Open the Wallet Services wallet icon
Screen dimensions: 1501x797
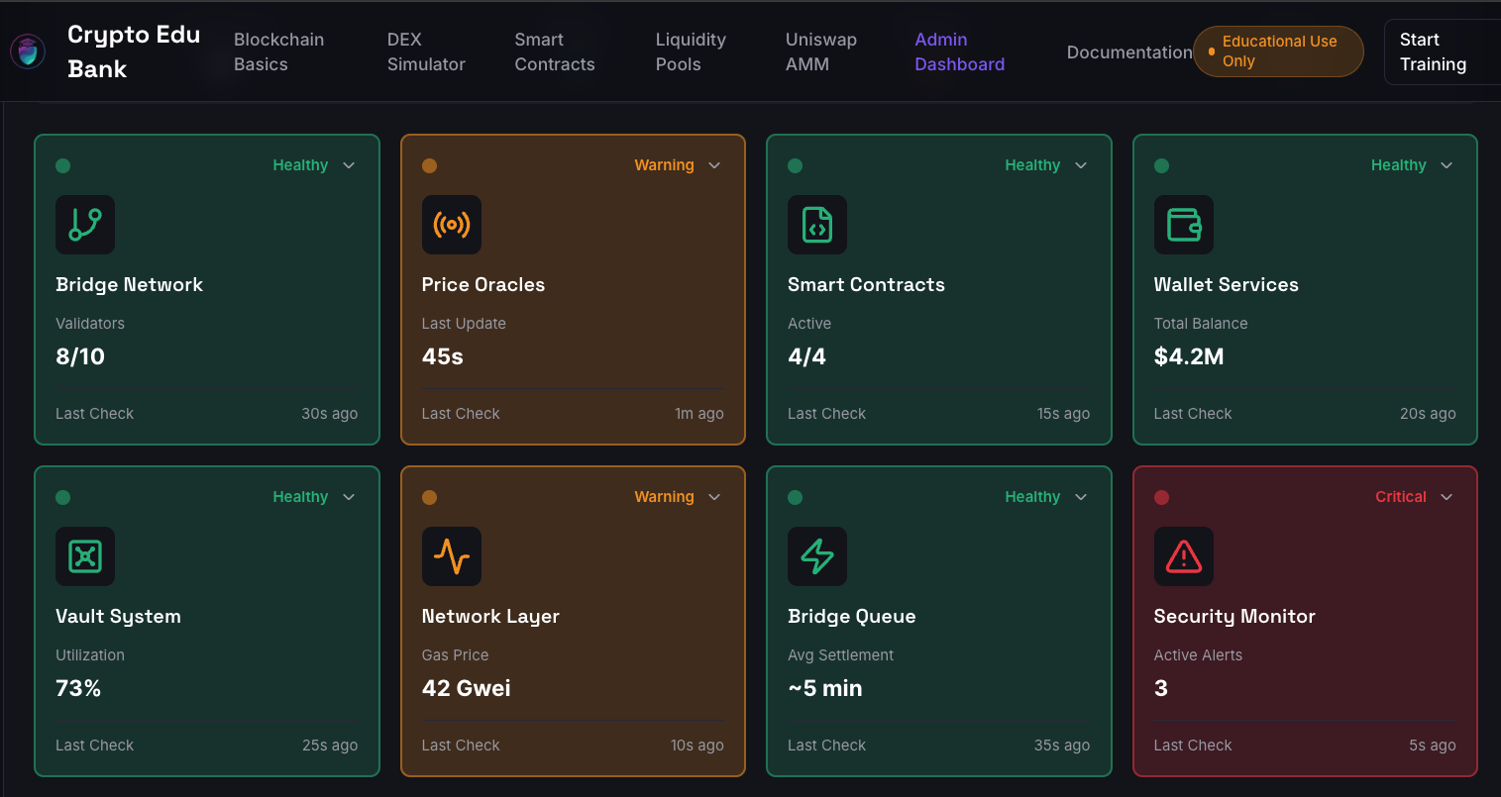tap(1184, 225)
